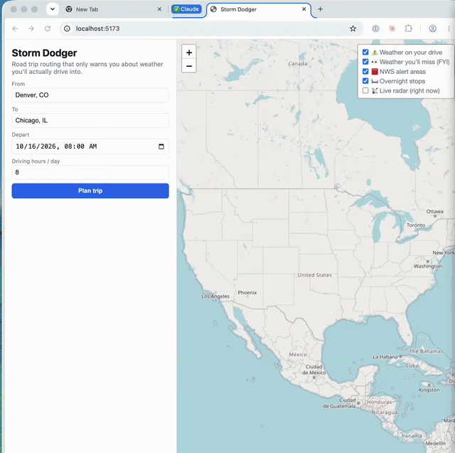Click the Storm Dodger heading
Image resolution: width=455 pixels, height=453 pixels.
pos(44,53)
